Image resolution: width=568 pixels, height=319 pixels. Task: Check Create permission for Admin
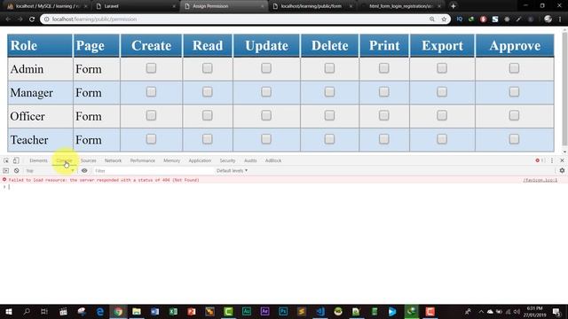pyautogui.click(x=151, y=68)
